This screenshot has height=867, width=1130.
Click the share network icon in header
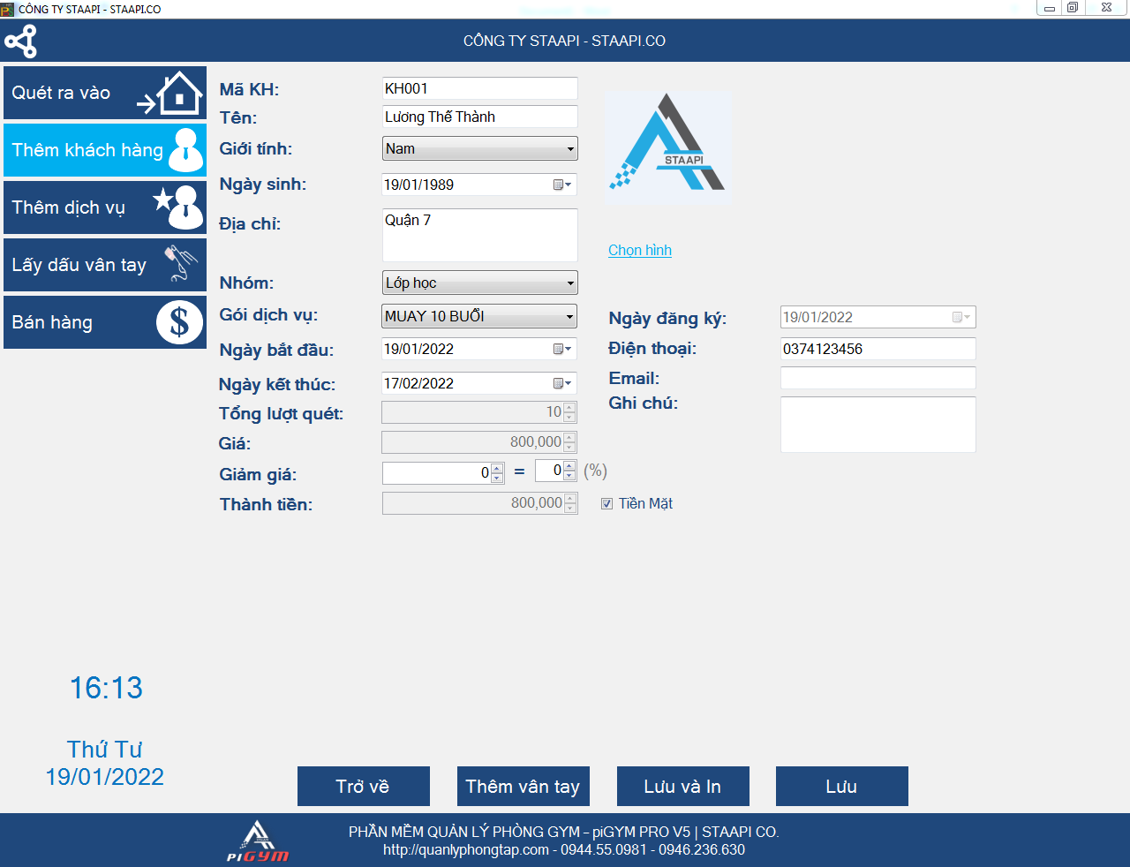[20, 41]
